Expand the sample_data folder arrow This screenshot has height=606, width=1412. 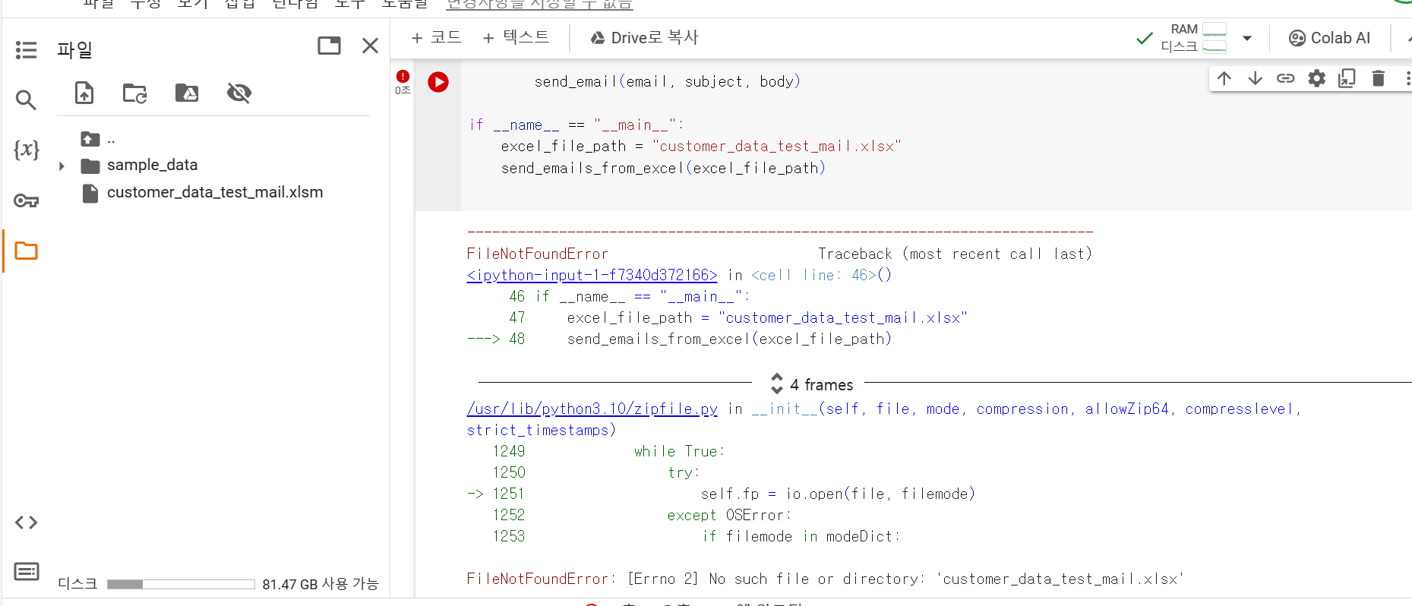62,166
